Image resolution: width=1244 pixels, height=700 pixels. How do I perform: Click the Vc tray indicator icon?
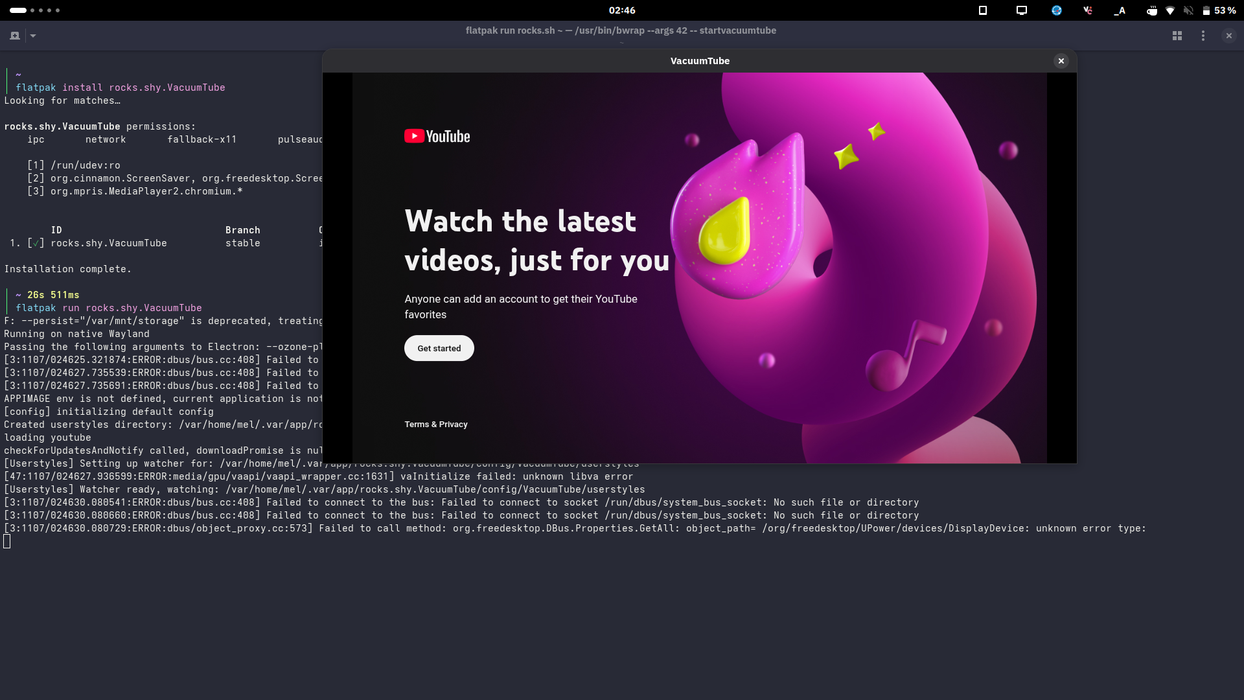tap(1088, 10)
